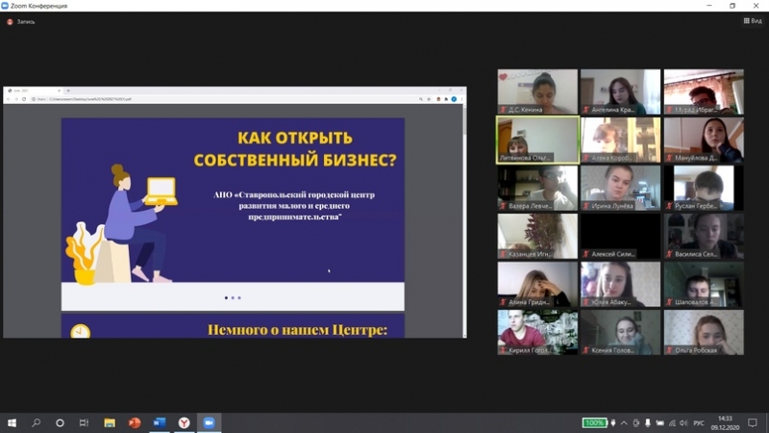Select Мануйлова Д... video tile

pyautogui.click(x=704, y=140)
